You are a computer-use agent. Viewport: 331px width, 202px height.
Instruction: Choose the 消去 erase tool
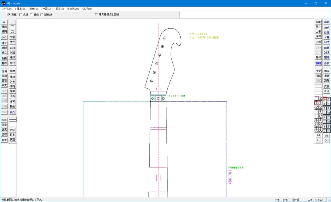tap(13, 96)
